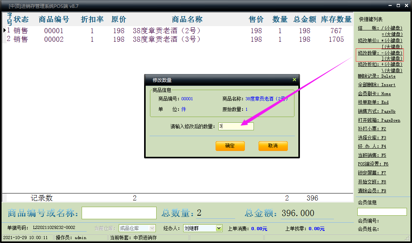Select row 2 product 00002
The image size is (412, 243).
click(x=54, y=39)
